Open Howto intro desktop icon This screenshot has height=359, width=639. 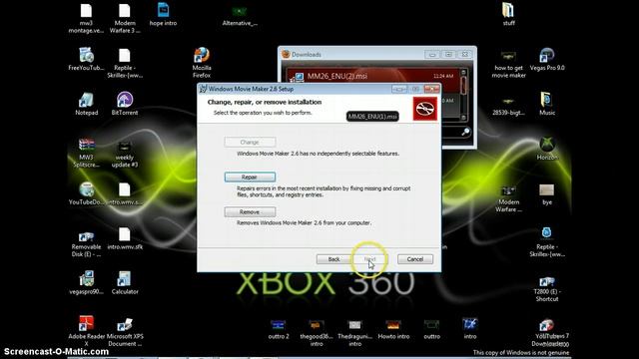tap(393, 325)
